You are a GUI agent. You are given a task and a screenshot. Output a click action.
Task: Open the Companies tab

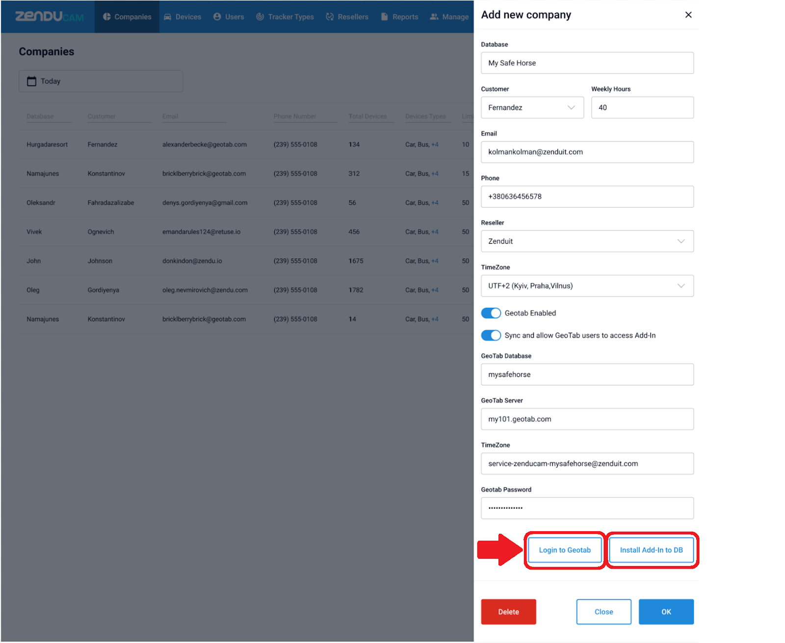[127, 17]
